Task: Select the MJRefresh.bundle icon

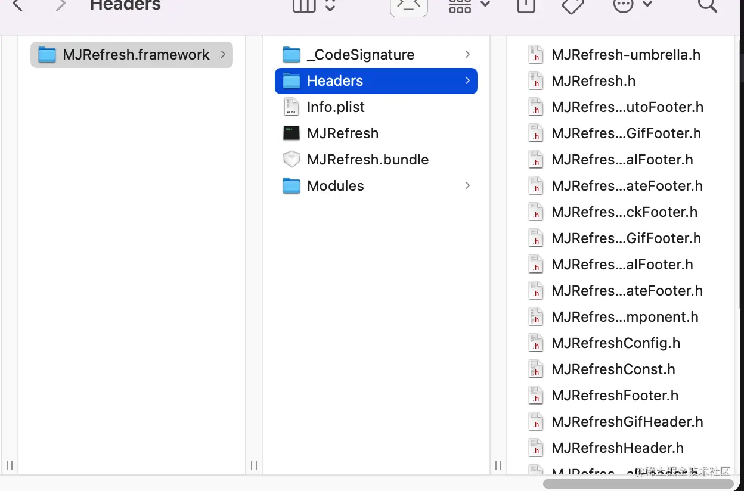Action: [x=291, y=160]
